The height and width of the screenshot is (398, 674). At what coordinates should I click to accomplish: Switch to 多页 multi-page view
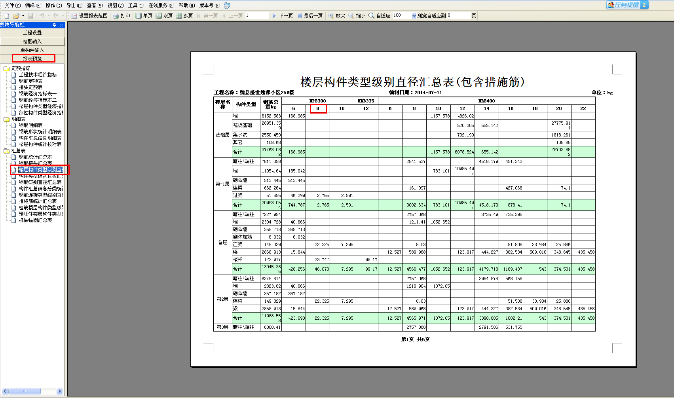pos(184,16)
